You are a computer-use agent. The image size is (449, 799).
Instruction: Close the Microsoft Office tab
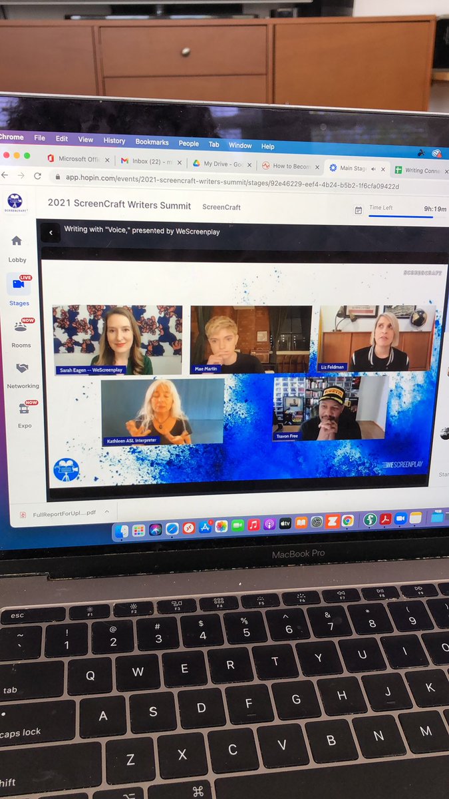(107, 160)
